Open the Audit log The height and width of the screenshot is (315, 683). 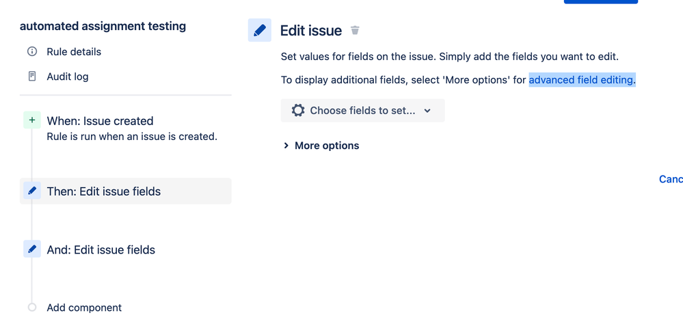[x=68, y=77]
